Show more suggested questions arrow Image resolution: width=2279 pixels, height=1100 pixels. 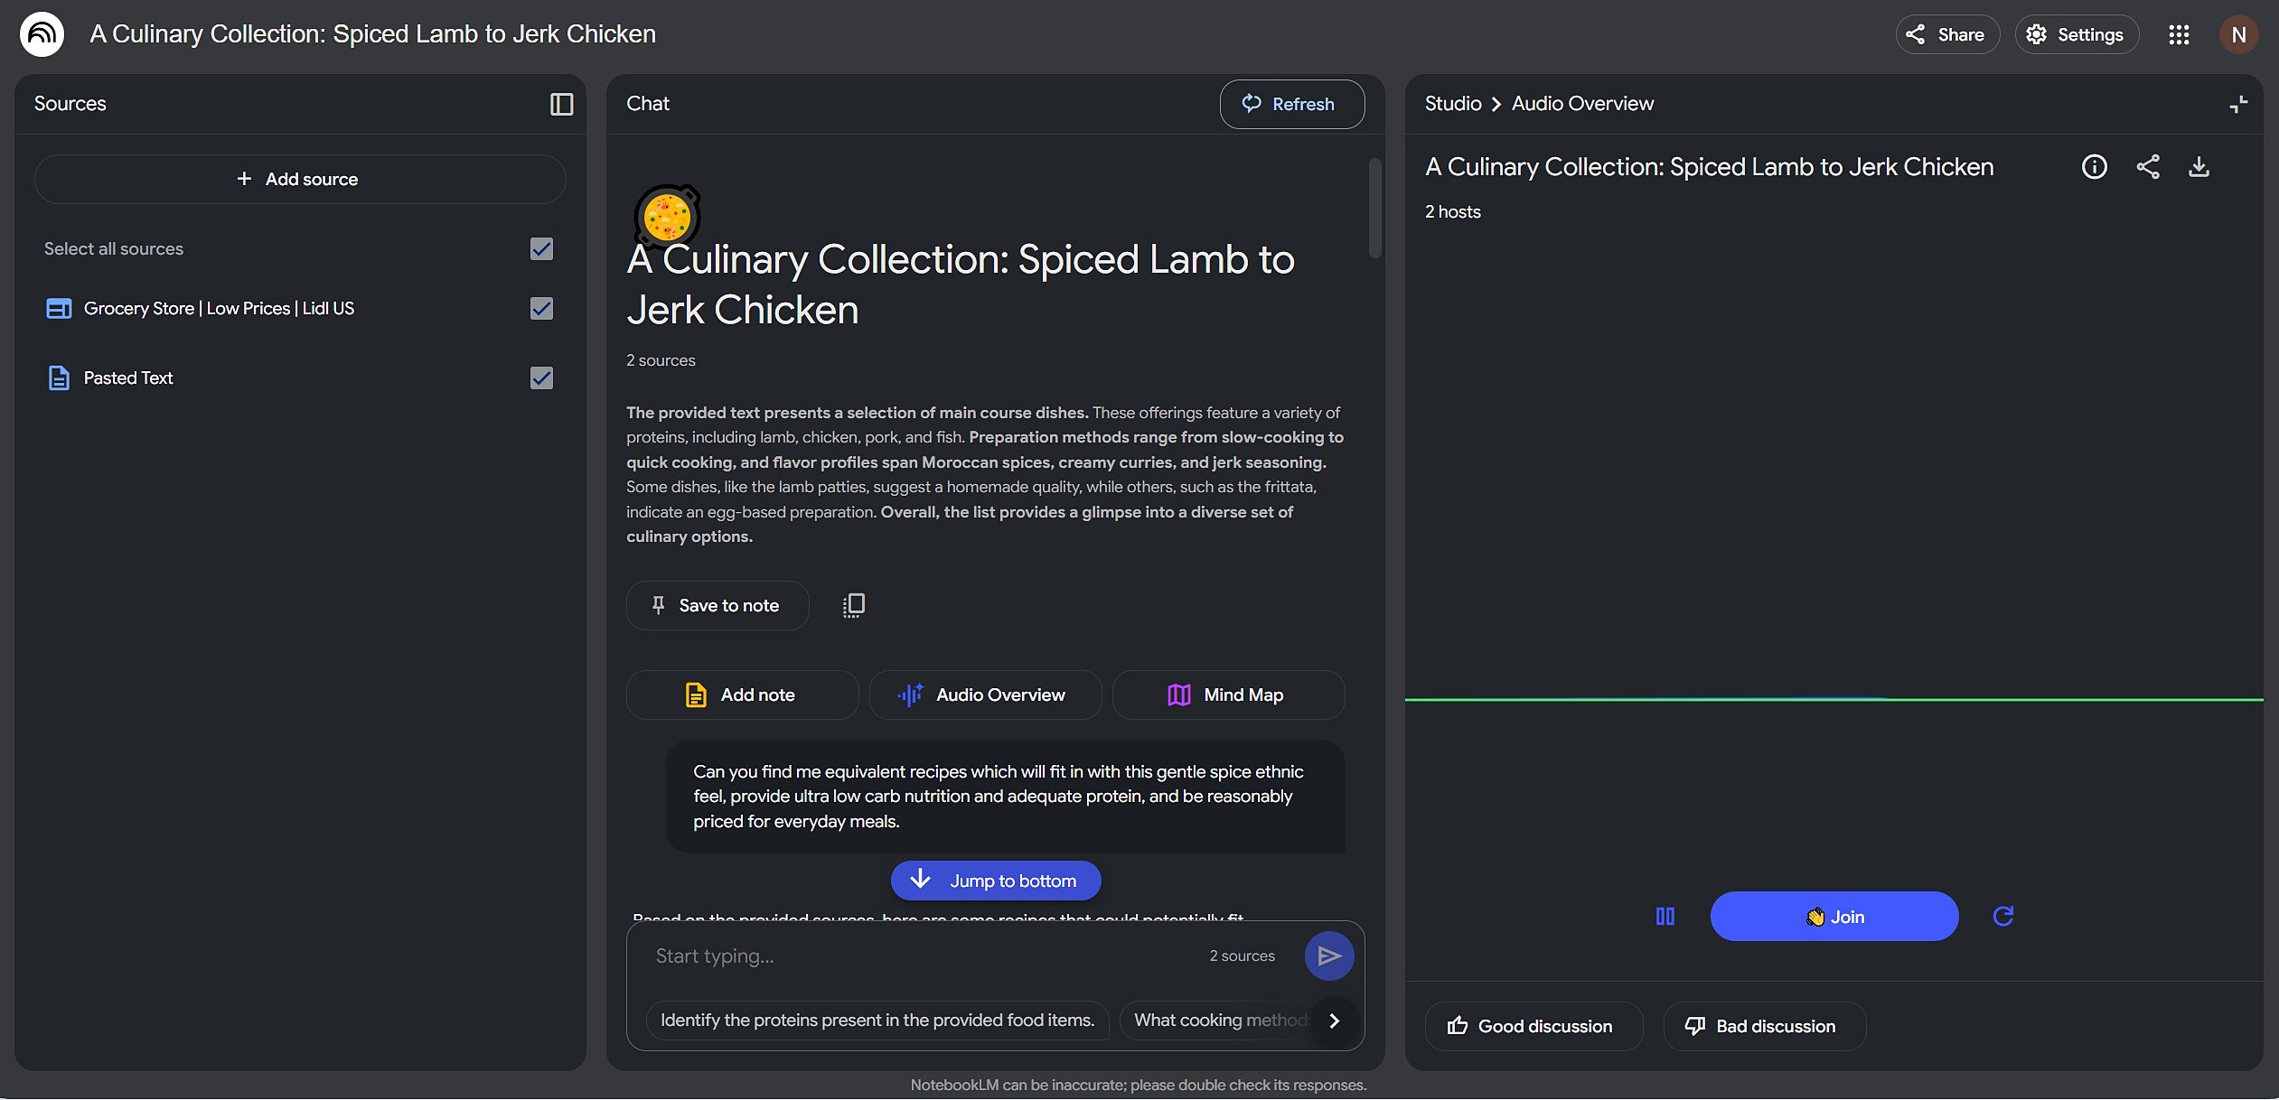coord(1334,1021)
